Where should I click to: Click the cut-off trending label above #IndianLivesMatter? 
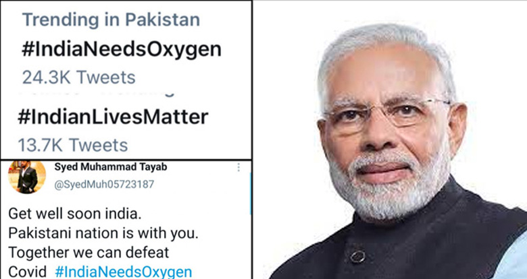point(97,93)
